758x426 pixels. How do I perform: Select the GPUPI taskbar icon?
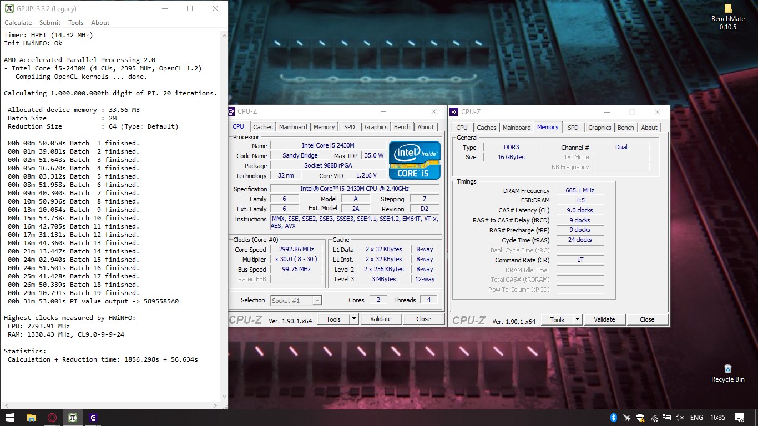[x=72, y=418]
